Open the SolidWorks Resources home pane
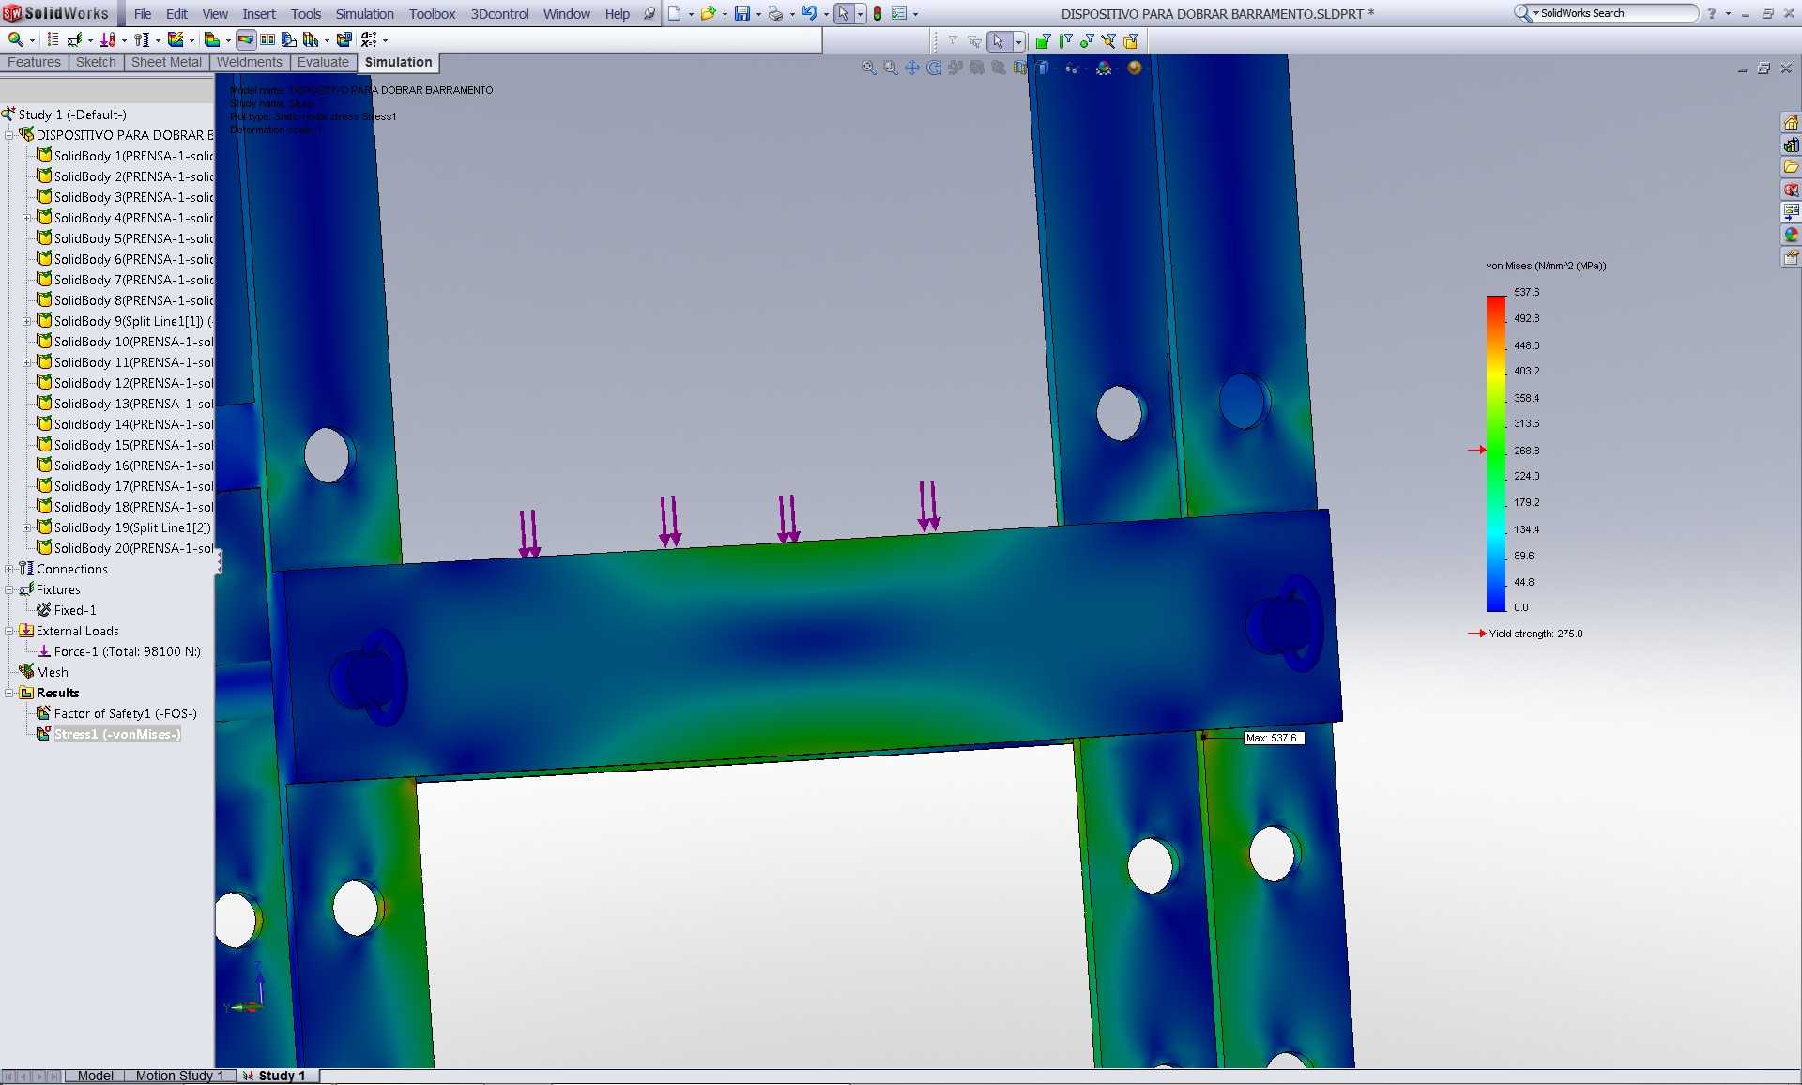Image resolution: width=1802 pixels, height=1085 pixels. tap(1791, 122)
